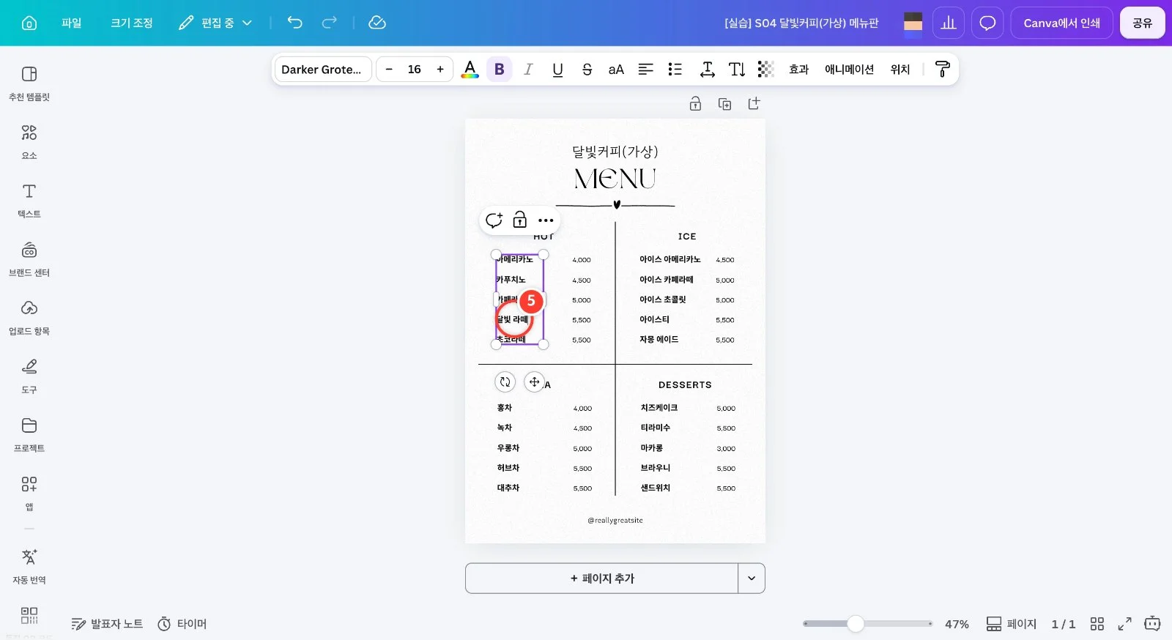1172x640 pixels.
Task: Open the 파일 menu
Action: click(72, 23)
